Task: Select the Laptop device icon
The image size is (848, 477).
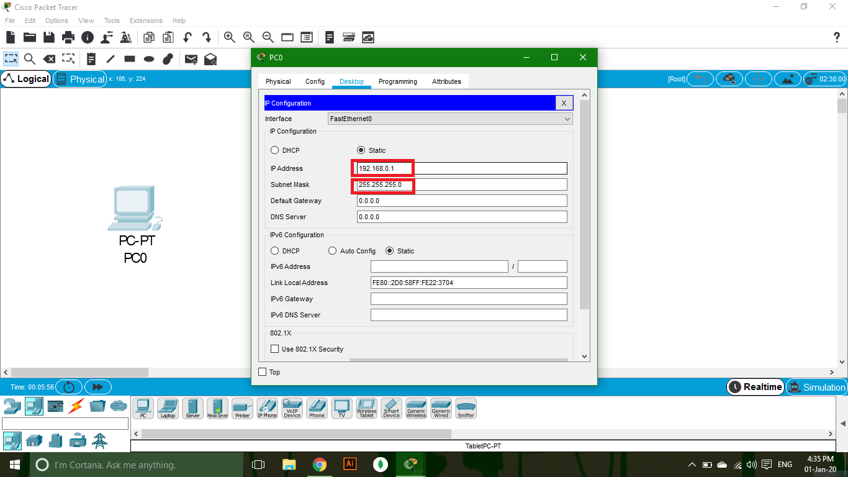Action: (x=168, y=408)
